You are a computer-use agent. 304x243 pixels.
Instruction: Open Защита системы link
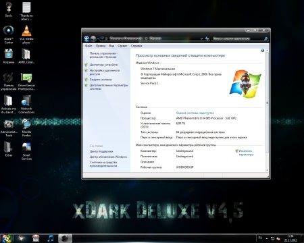101,80
